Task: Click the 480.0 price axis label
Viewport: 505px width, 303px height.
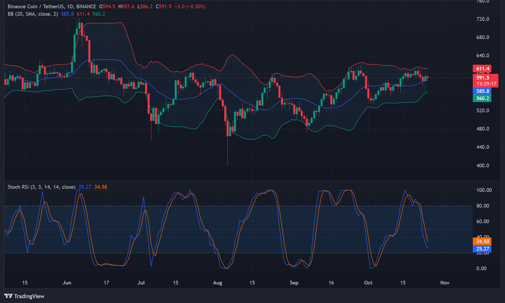Action: click(x=483, y=129)
